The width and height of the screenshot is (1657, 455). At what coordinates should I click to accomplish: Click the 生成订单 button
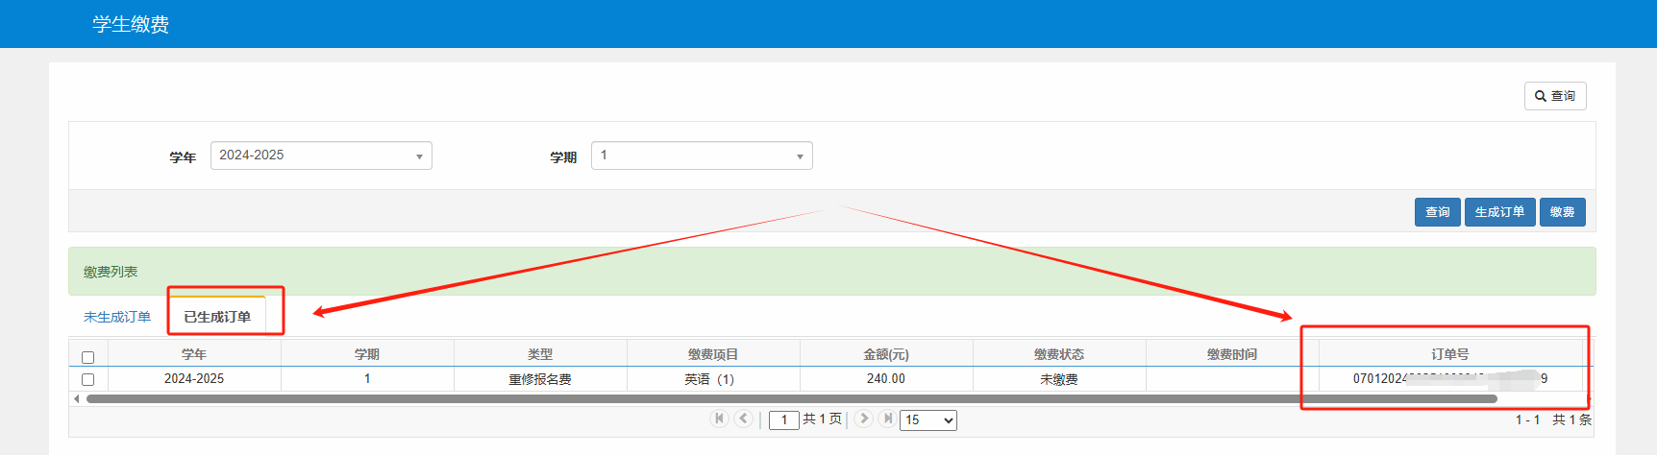click(1499, 212)
